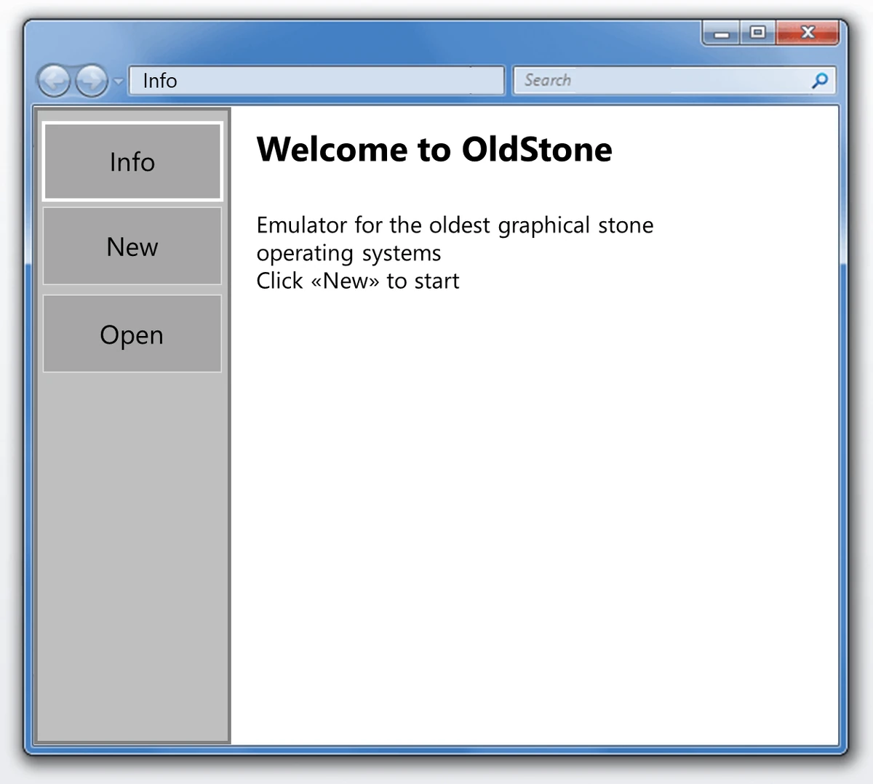Close the OldStone emulator window
Viewport: 873px width, 784px height.
807,33
